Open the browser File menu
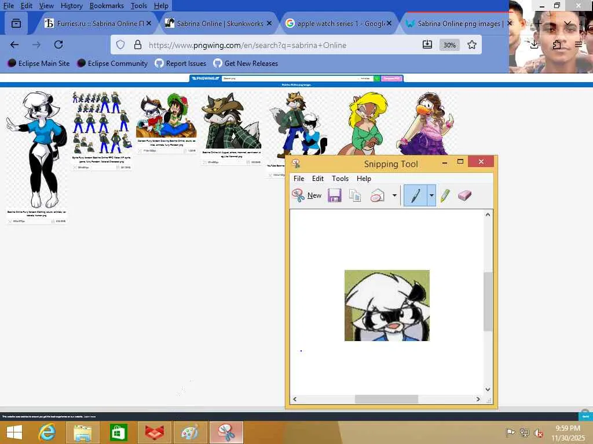 pos(8,6)
